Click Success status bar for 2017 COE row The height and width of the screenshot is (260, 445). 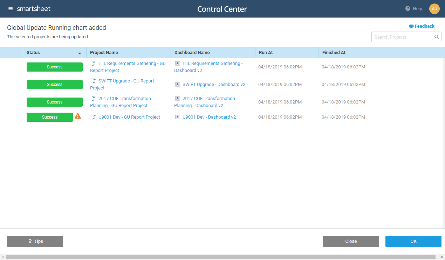(x=55, y=102)
